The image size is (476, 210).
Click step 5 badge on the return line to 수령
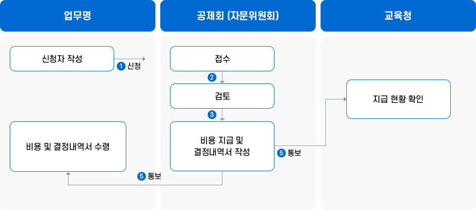coord(142,177)
